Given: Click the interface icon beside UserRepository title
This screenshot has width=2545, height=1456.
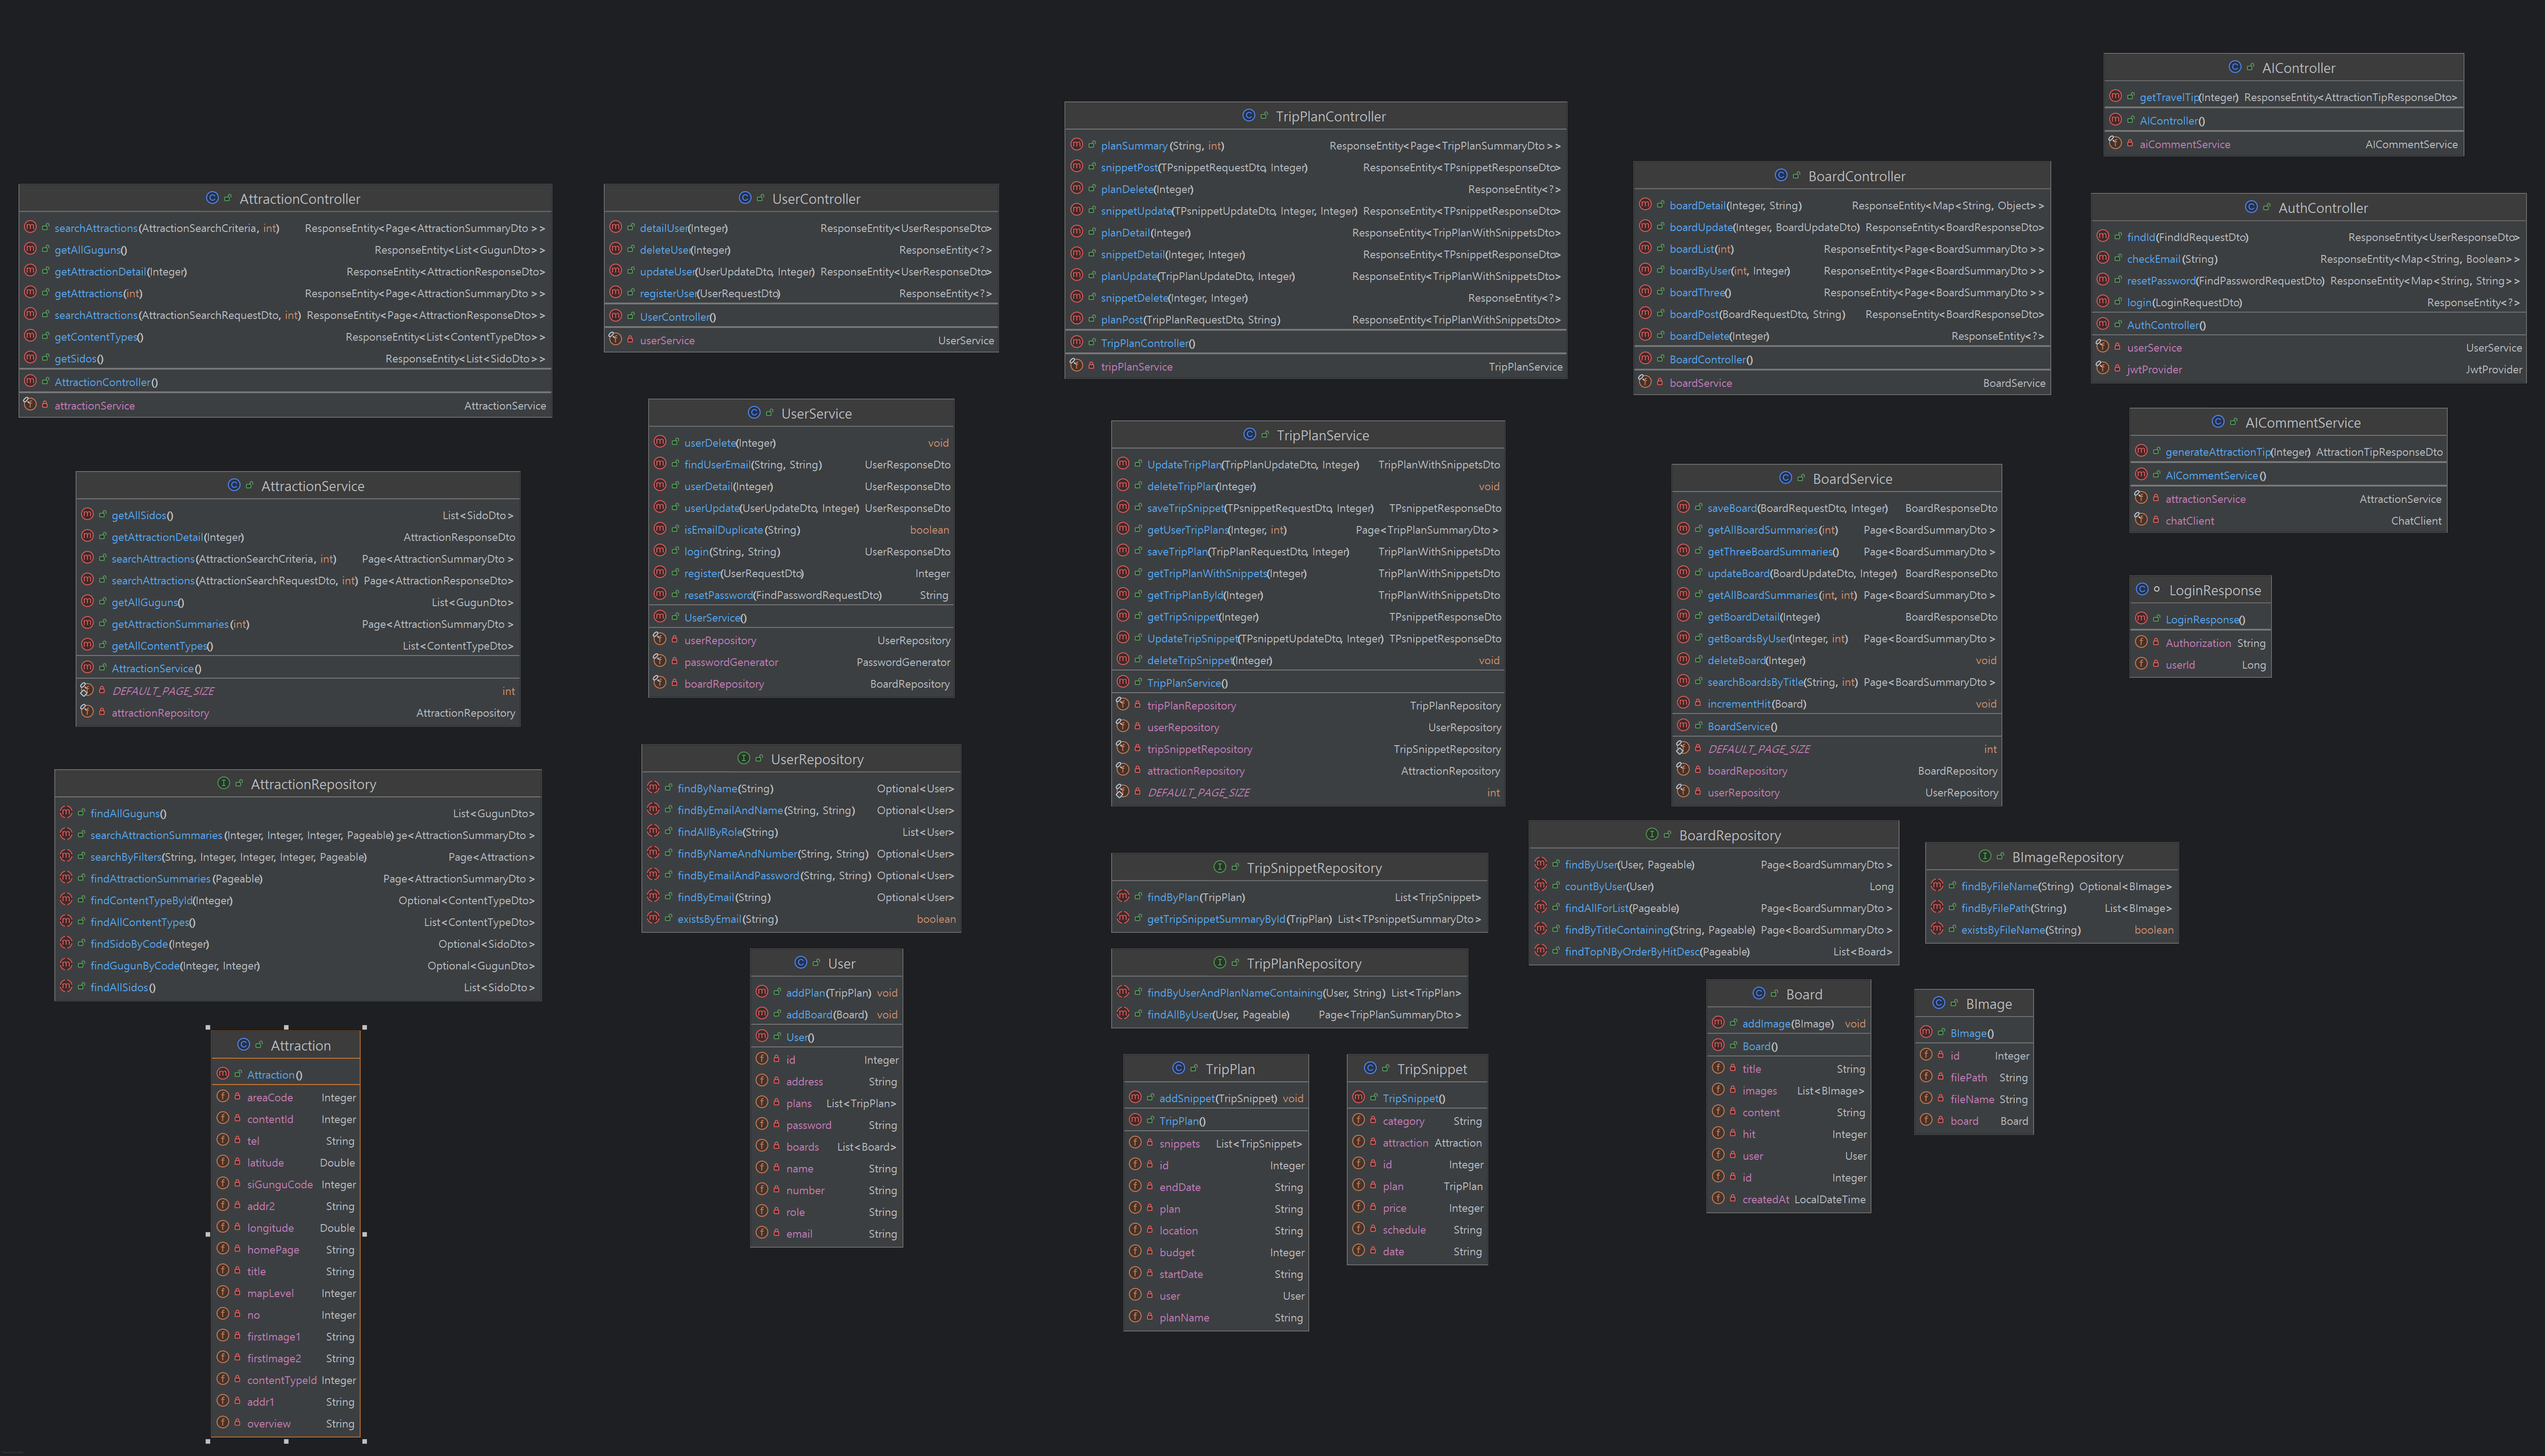Looking at the screenshot, I should point(744,758).
